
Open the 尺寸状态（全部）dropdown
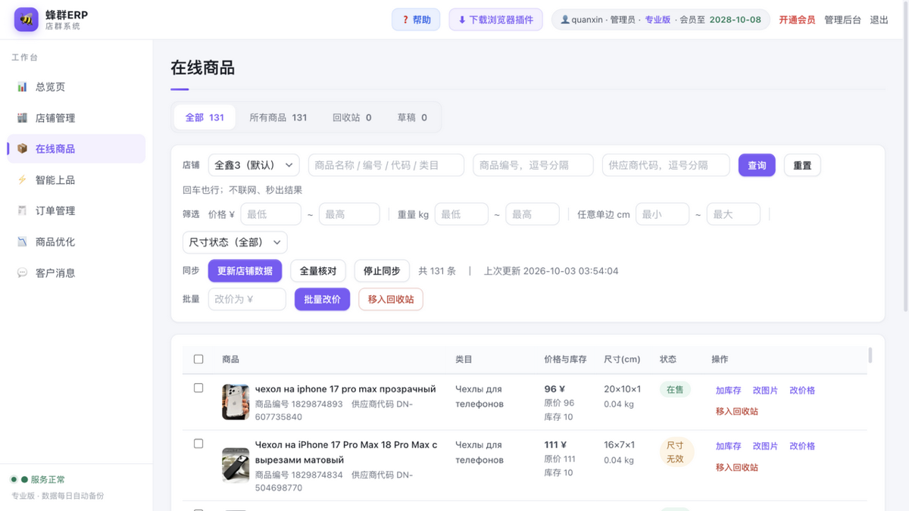point(235,242)
